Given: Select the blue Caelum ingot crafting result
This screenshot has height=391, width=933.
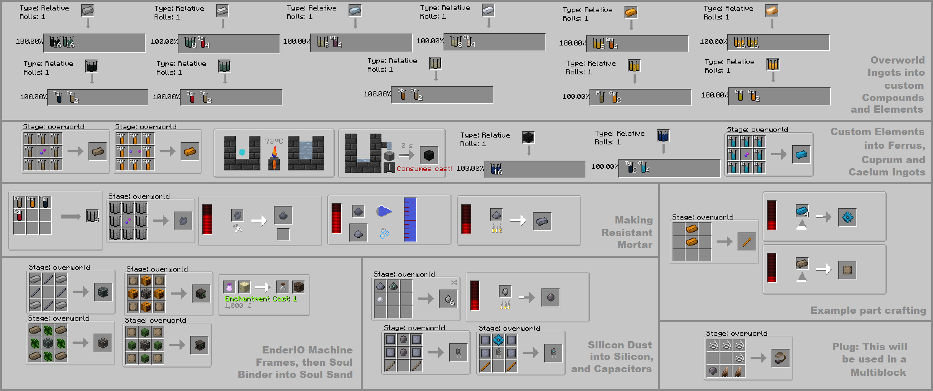Looking at the screenshot, I should [x=801, y=155].
